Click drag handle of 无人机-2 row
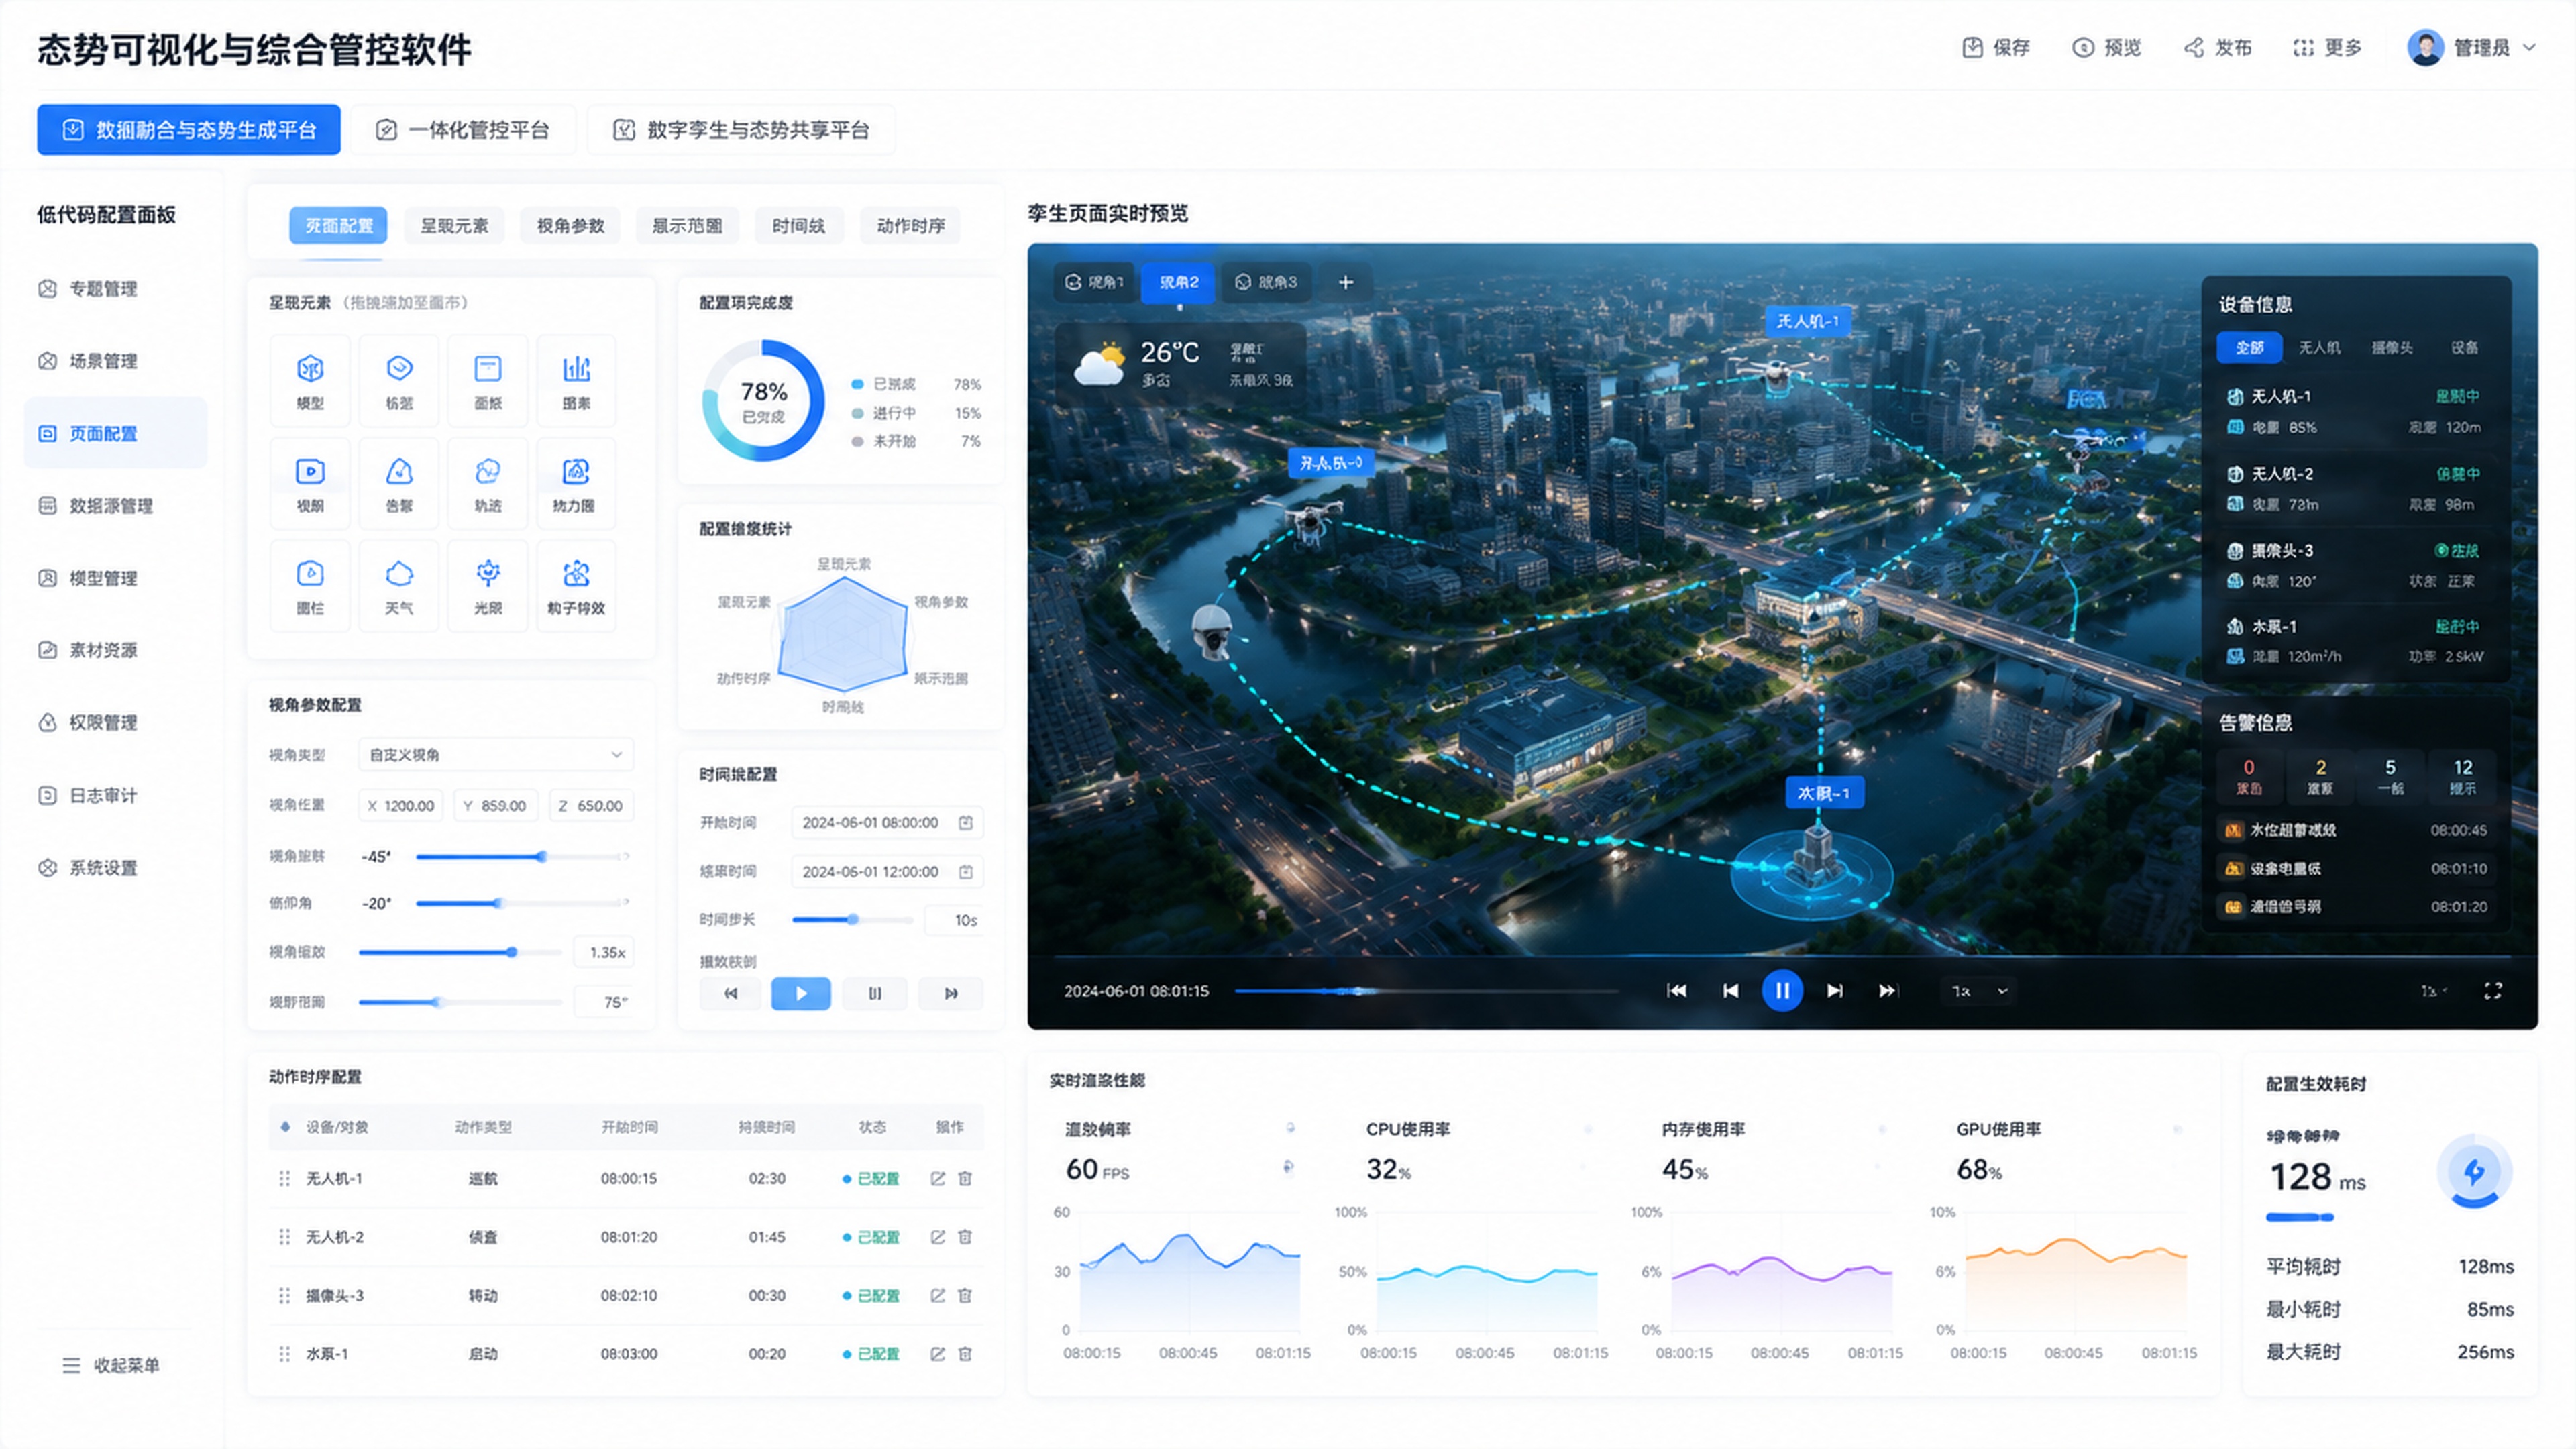This screenshot has width=2576, height=1449. [x=285, y=1237]
